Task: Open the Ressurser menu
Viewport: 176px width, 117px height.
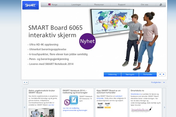Action: [99, 5]
